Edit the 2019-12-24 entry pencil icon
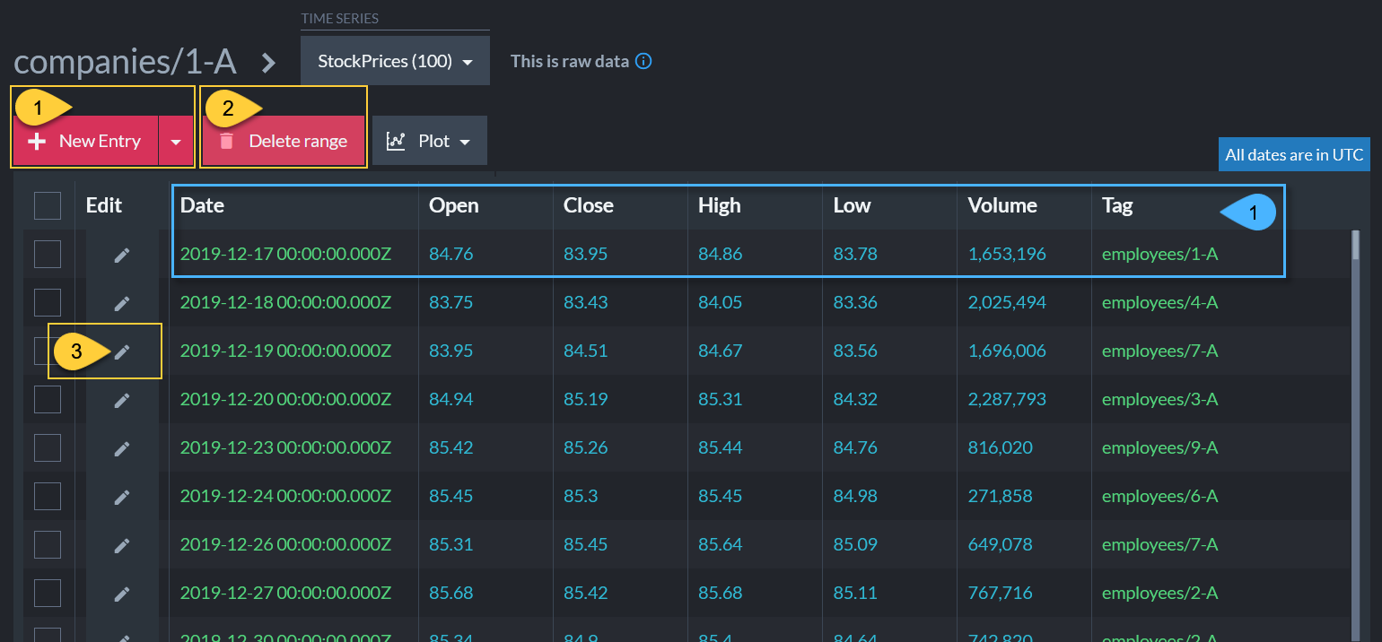This screenshot has width=1382, height=642. 122,497
